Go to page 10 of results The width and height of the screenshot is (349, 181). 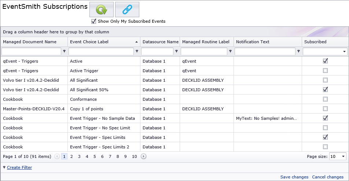(135, 156)
